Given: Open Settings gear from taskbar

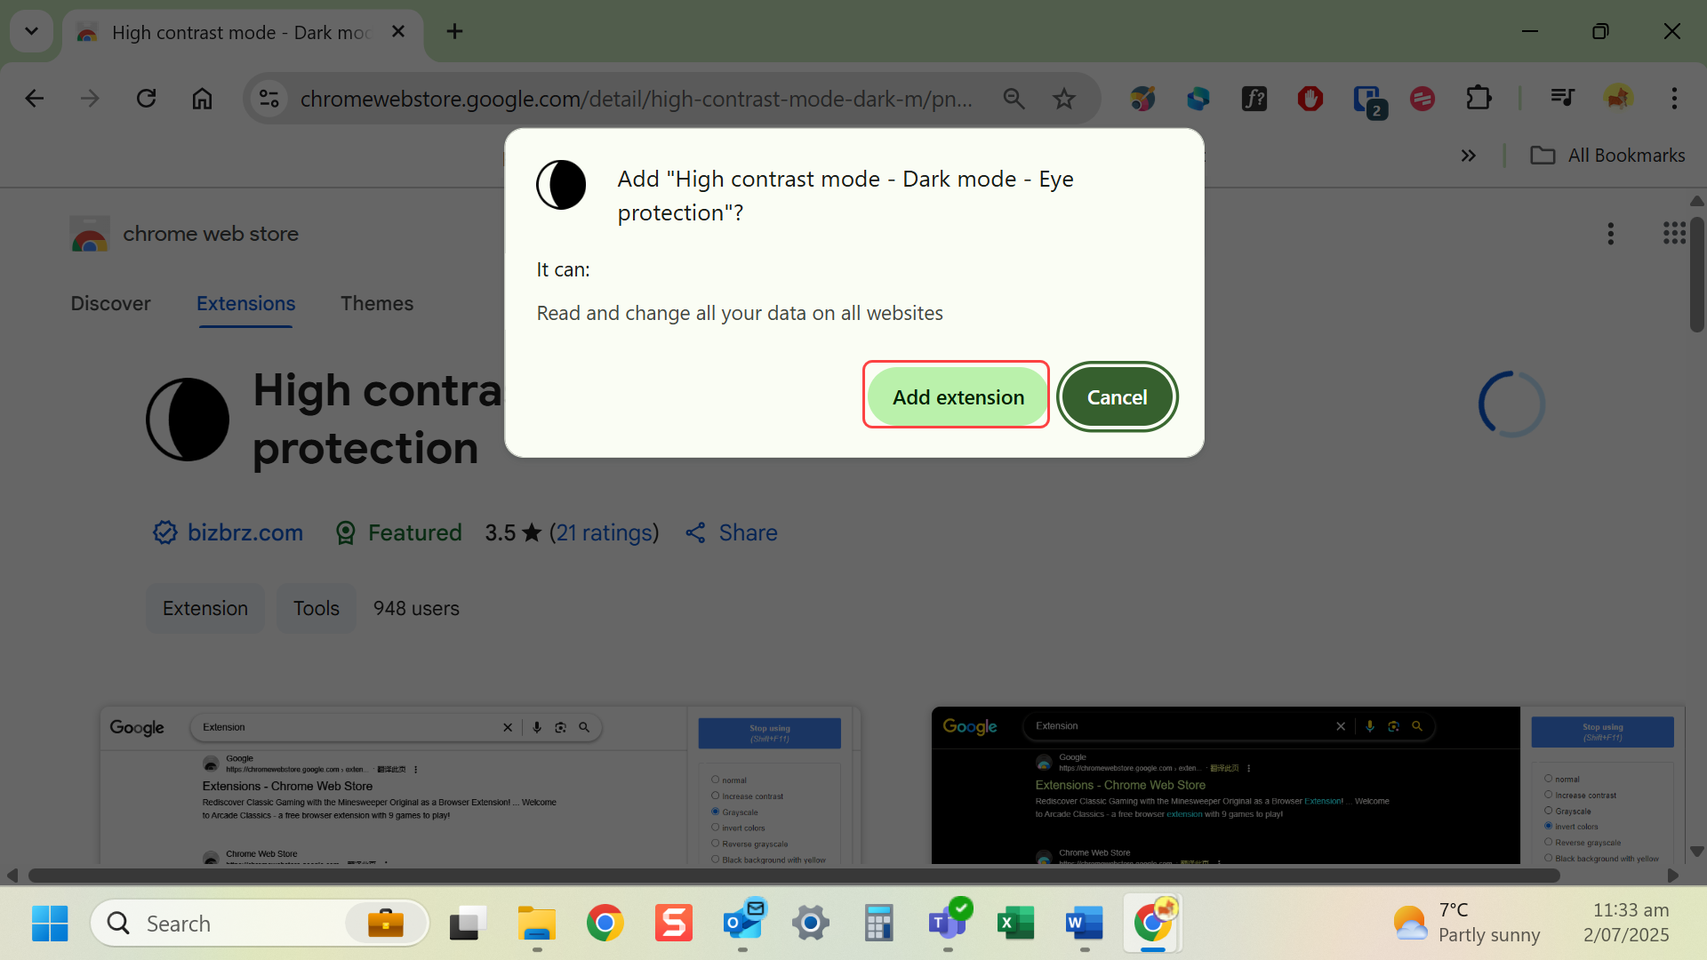Looking at the screenshot, I should coord(811,924).
